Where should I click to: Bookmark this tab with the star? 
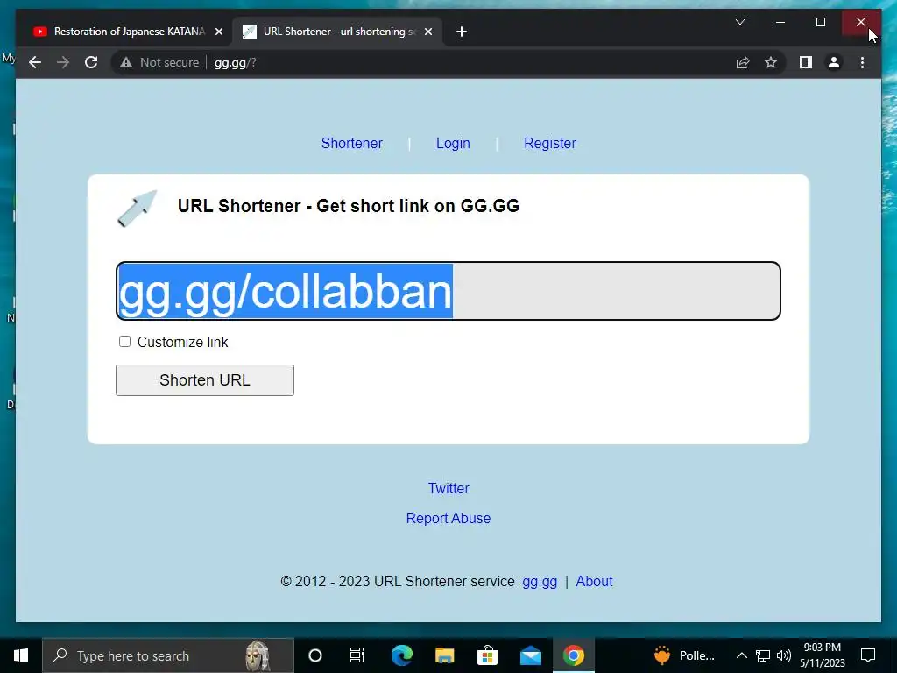pos(771,62)
